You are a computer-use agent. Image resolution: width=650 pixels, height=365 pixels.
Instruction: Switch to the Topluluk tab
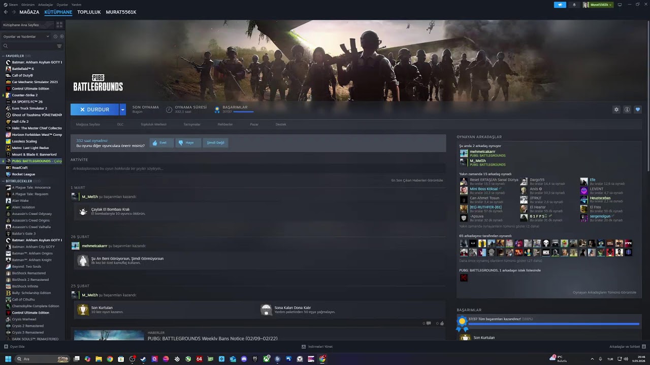tap(89, 12)
